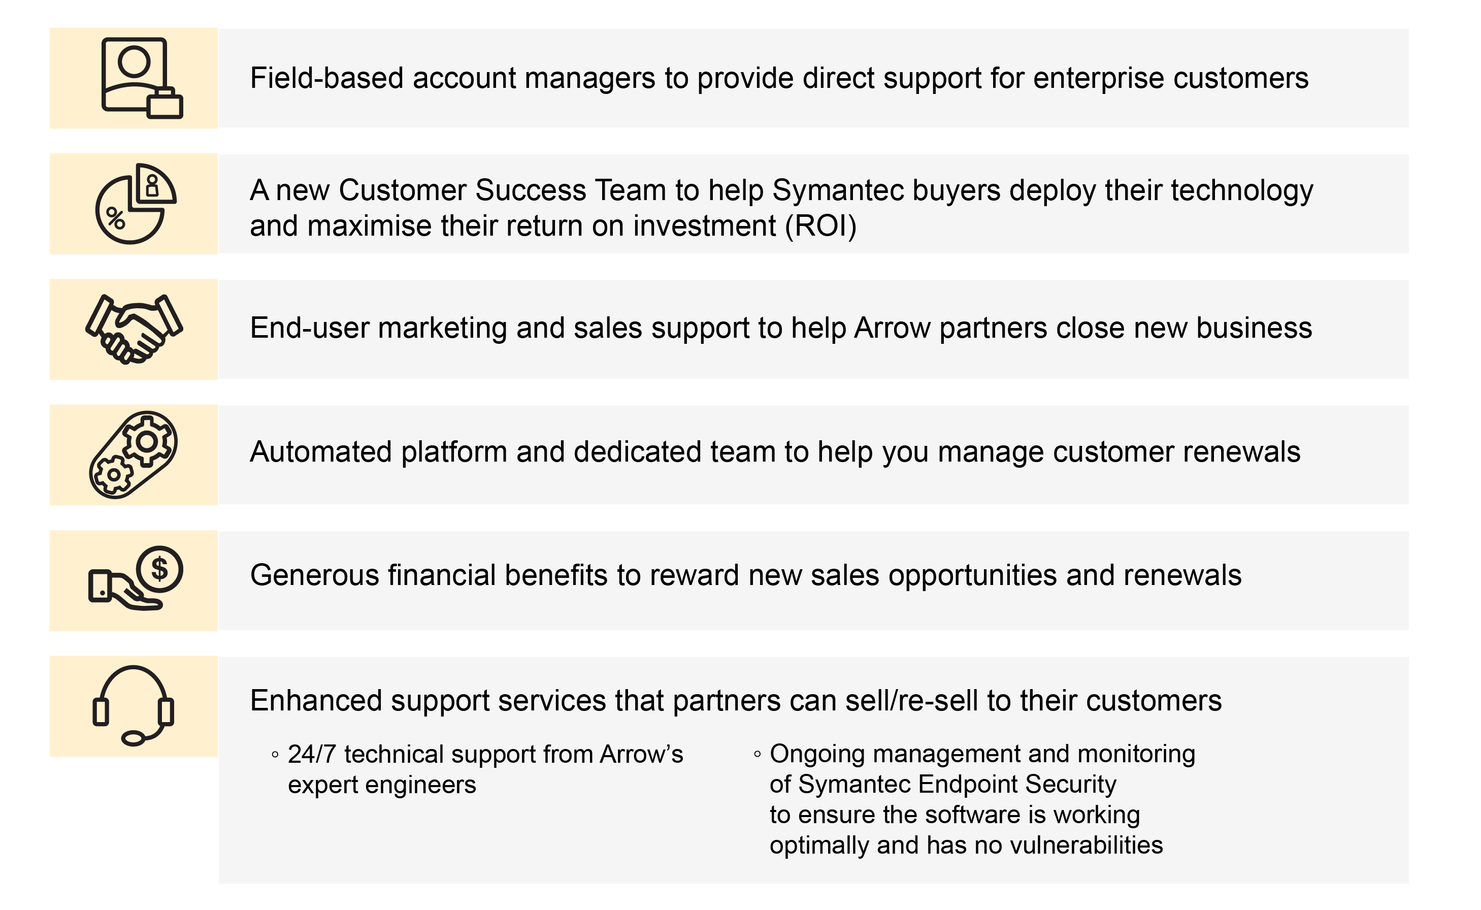Click the optimally and has no vulnerabilities line
The image size is (1481, 910).
click(966, 846)
